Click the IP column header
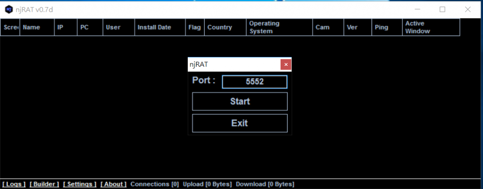 point(66,27)
